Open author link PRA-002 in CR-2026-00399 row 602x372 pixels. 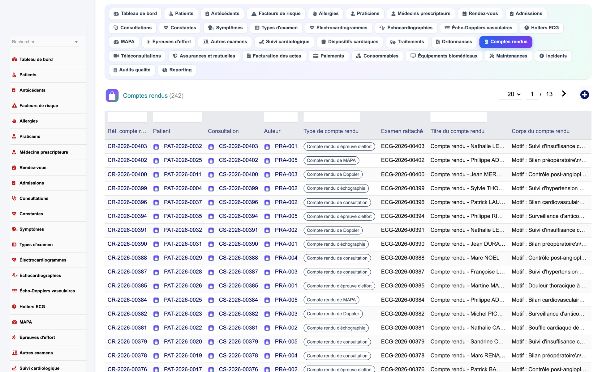coord(286,188)
